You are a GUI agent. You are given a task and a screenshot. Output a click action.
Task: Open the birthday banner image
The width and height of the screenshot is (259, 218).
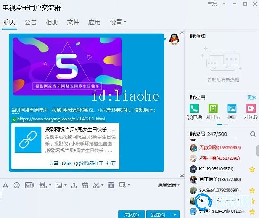point(68,66)
